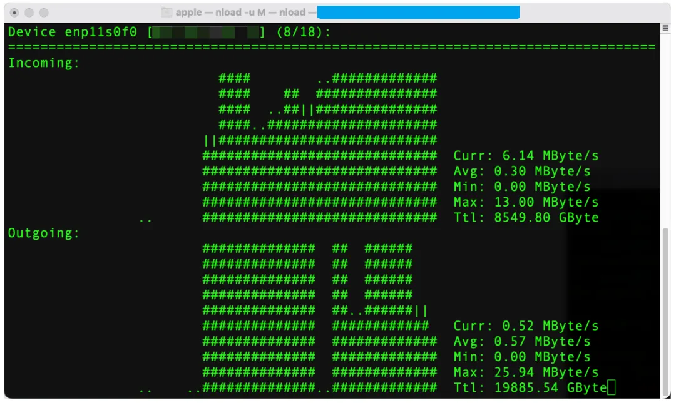The height and width of the screenshot is (405, 676).
Task: Click the terminal split pane icon
Action: pos(665,28)
